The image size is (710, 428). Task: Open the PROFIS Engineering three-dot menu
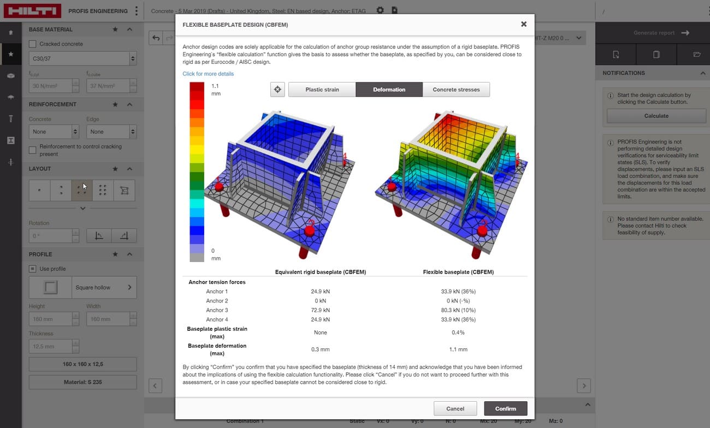coord(137,11)
